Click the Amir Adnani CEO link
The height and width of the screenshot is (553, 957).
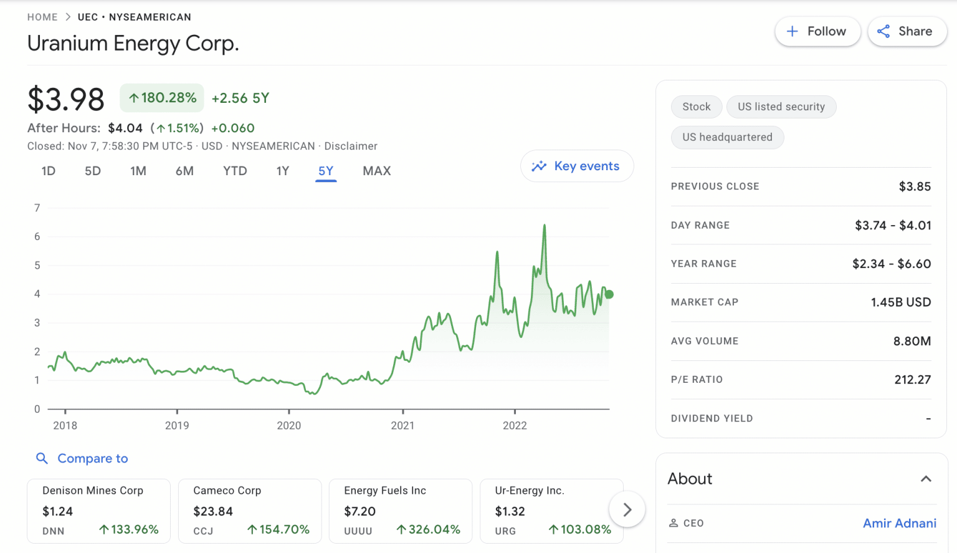pyautogui.click(x=900, y=523)
